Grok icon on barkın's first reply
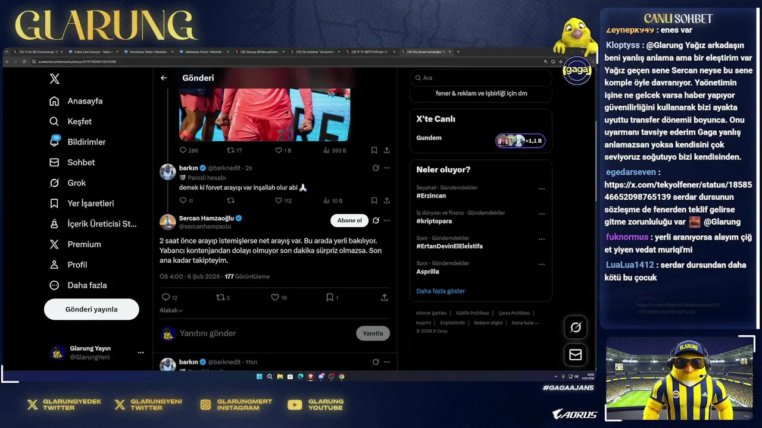 [376, 168]
